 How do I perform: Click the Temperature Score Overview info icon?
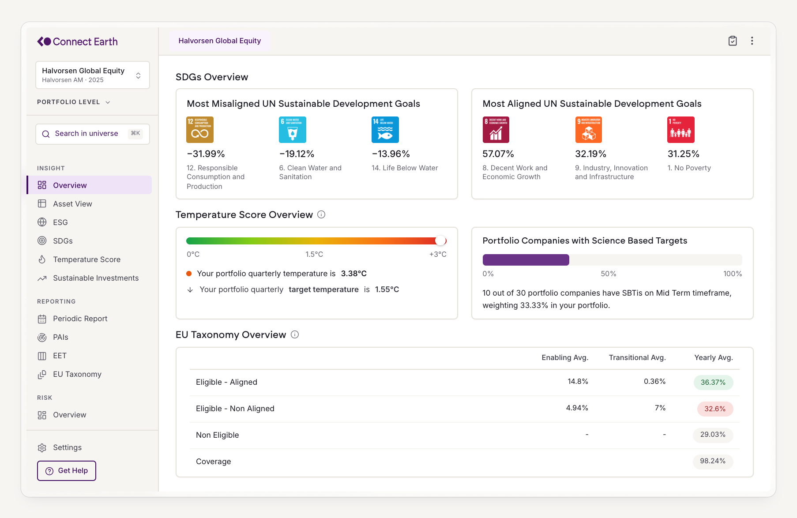321,214
